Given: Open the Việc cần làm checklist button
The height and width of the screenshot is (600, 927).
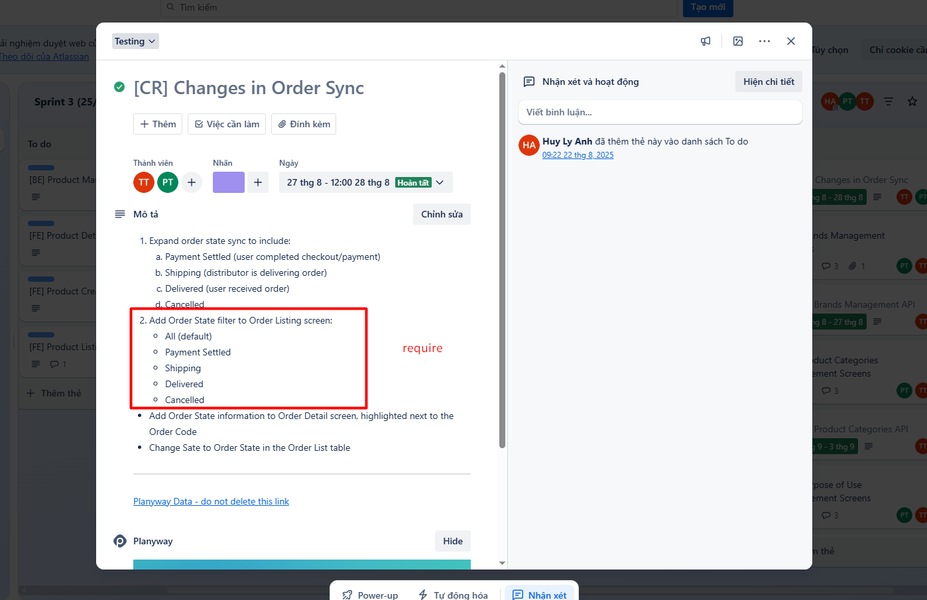Looking at the screenshot, I should click(x=227, y=124).
